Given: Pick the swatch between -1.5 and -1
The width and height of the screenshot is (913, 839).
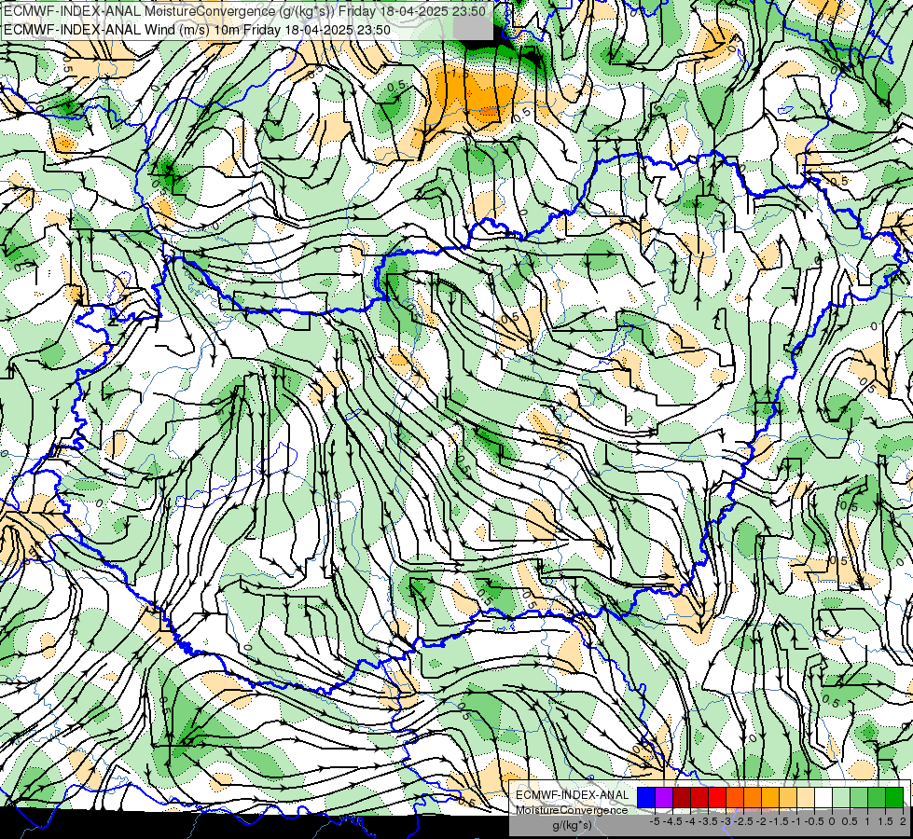Looking at the screenshot, I should click(788, 797).
